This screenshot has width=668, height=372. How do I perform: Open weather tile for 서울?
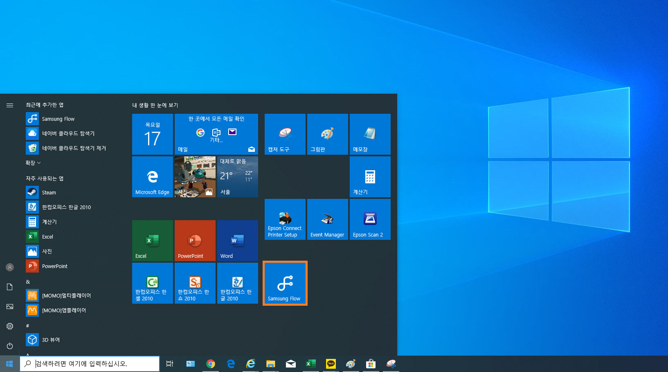point(238,177)
